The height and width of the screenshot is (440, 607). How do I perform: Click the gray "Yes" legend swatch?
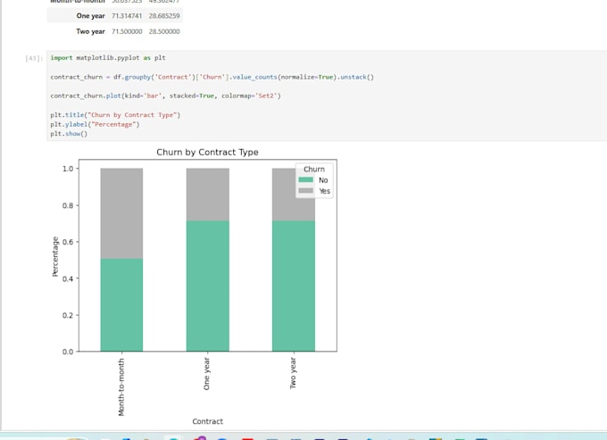(x=306, y=191)
